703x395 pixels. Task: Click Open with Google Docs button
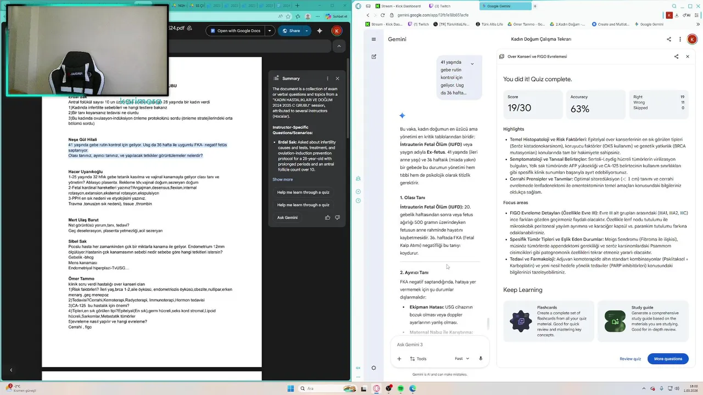(x=235, y=31)
